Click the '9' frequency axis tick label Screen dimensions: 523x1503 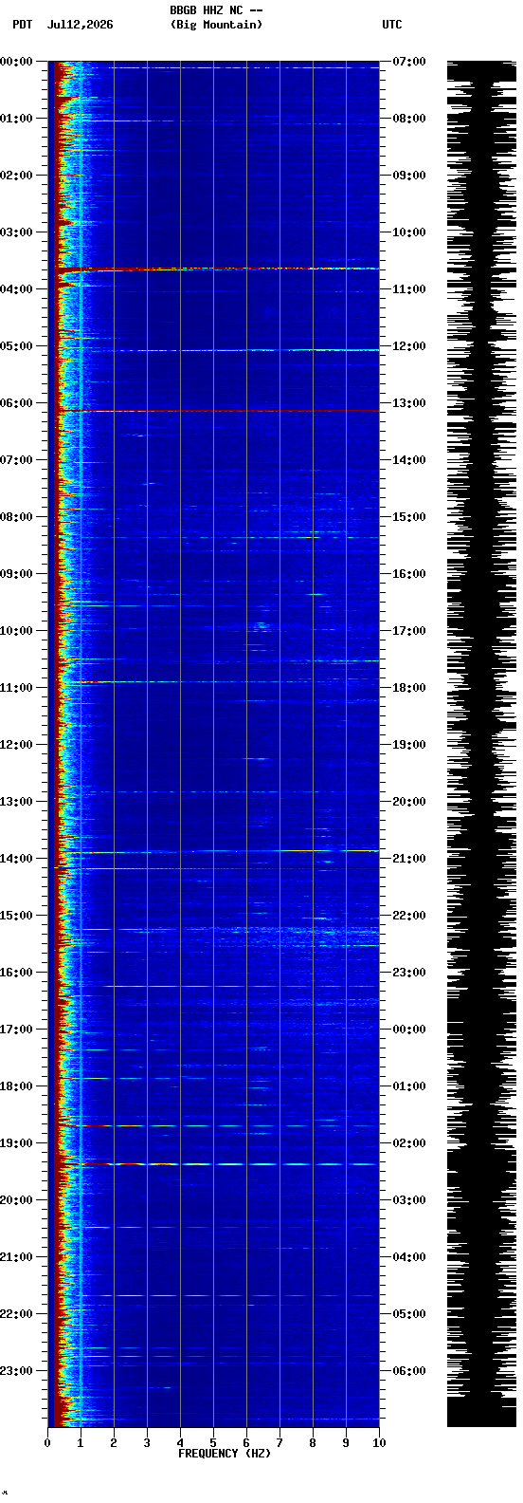pyautogui.click(x=346, y=1443)
